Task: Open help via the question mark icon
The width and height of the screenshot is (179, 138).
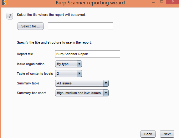Action: point(10,16)
